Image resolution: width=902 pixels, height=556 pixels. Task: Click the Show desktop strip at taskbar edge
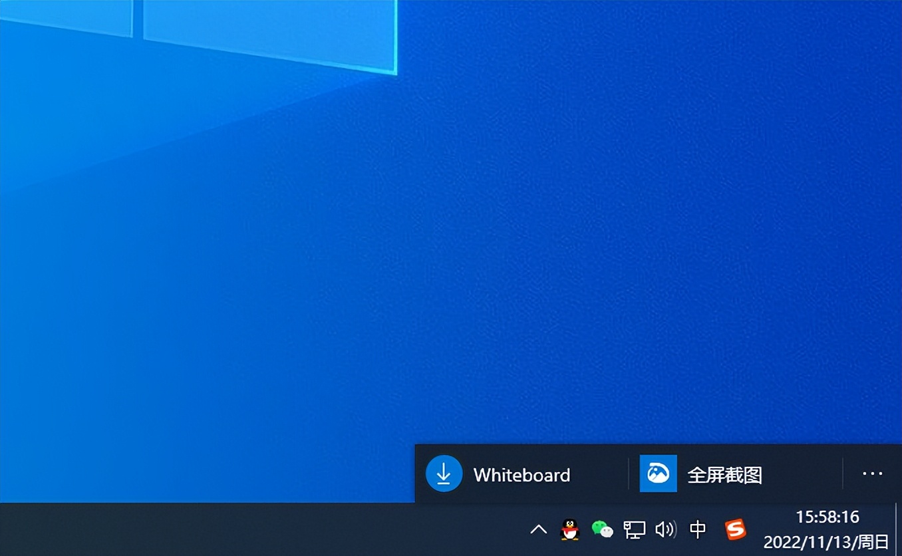click(898, 529)
